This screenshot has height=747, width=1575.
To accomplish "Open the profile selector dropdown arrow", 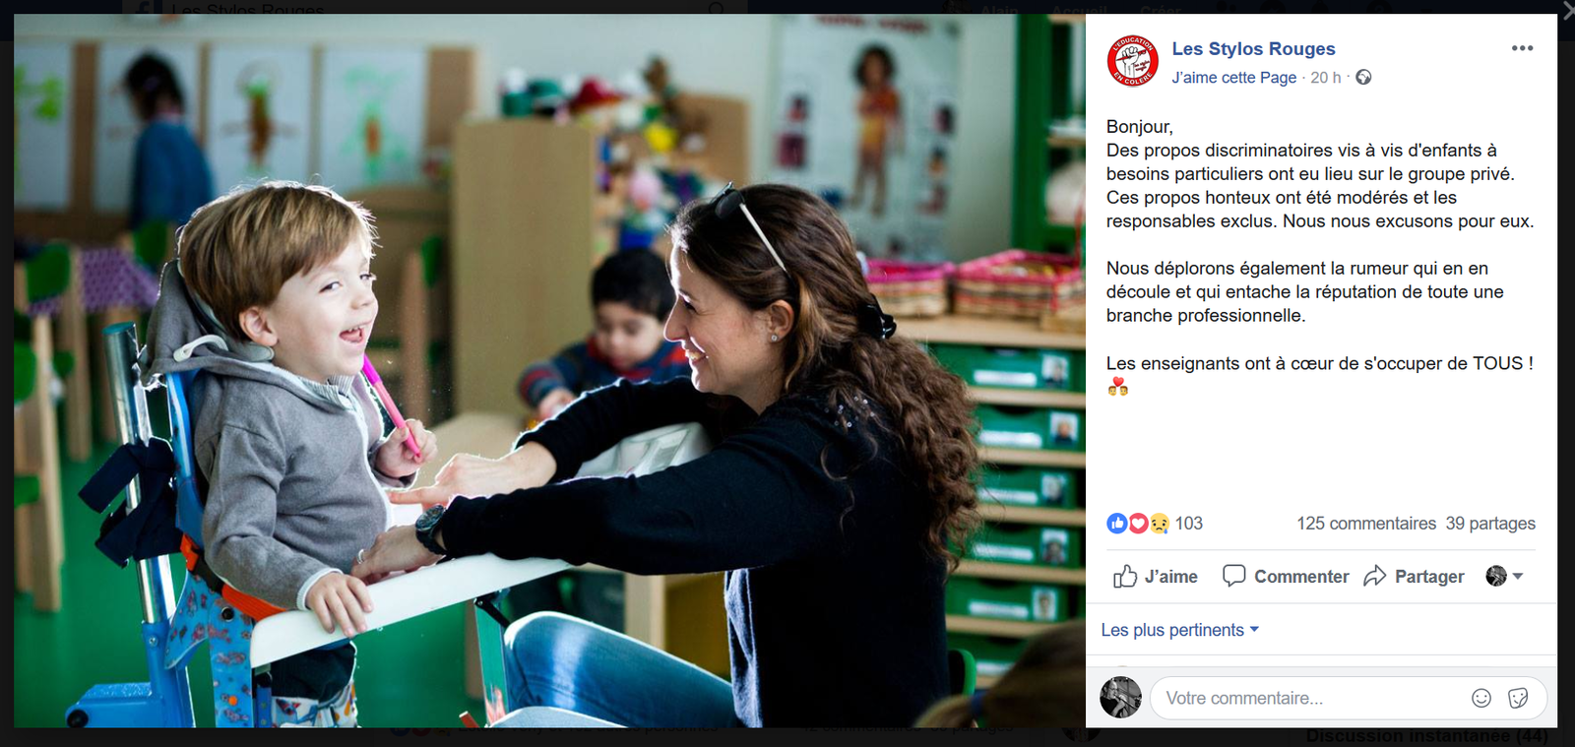I will [1517, 576].
